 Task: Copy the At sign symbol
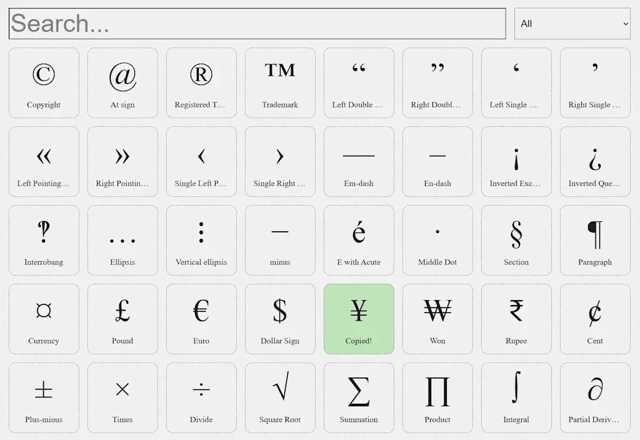(x=122, y=82)
